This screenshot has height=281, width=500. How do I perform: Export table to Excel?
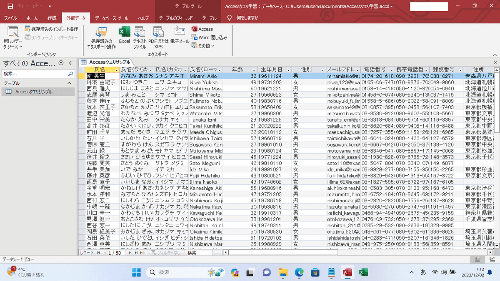[x=125, y=35]
